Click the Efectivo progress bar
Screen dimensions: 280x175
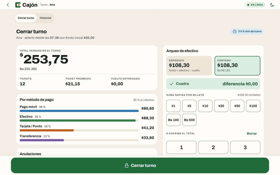pyautogui.click(x=79, y=121)
